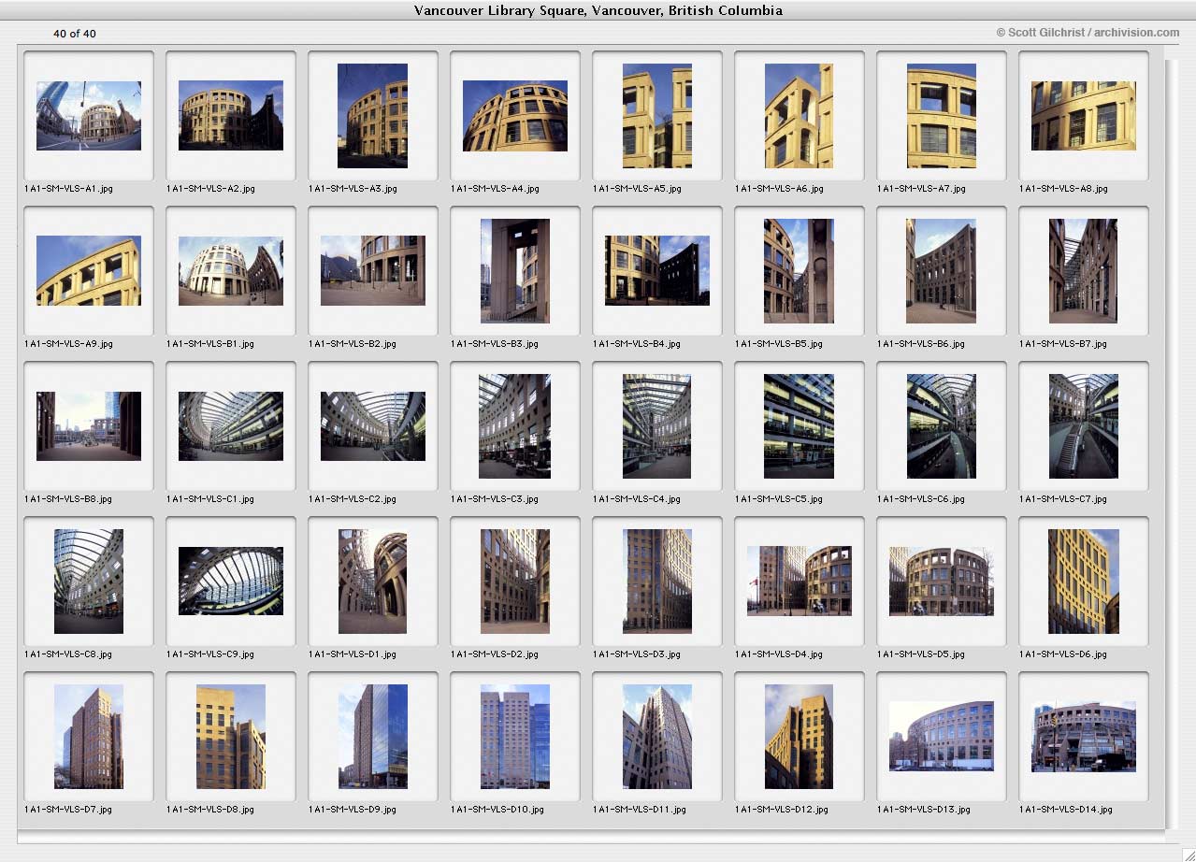Screen dimensions: 1196x862
Task: Open thumbnail 1A1-SM-VLS-D2.jpg
Action: click(515, 582)
